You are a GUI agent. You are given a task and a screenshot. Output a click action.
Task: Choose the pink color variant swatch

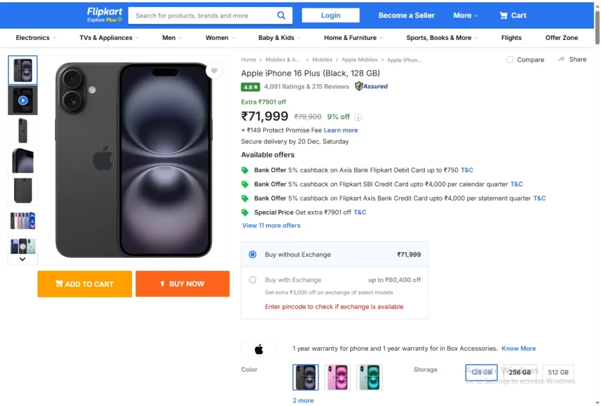click(x=337, y=377)
